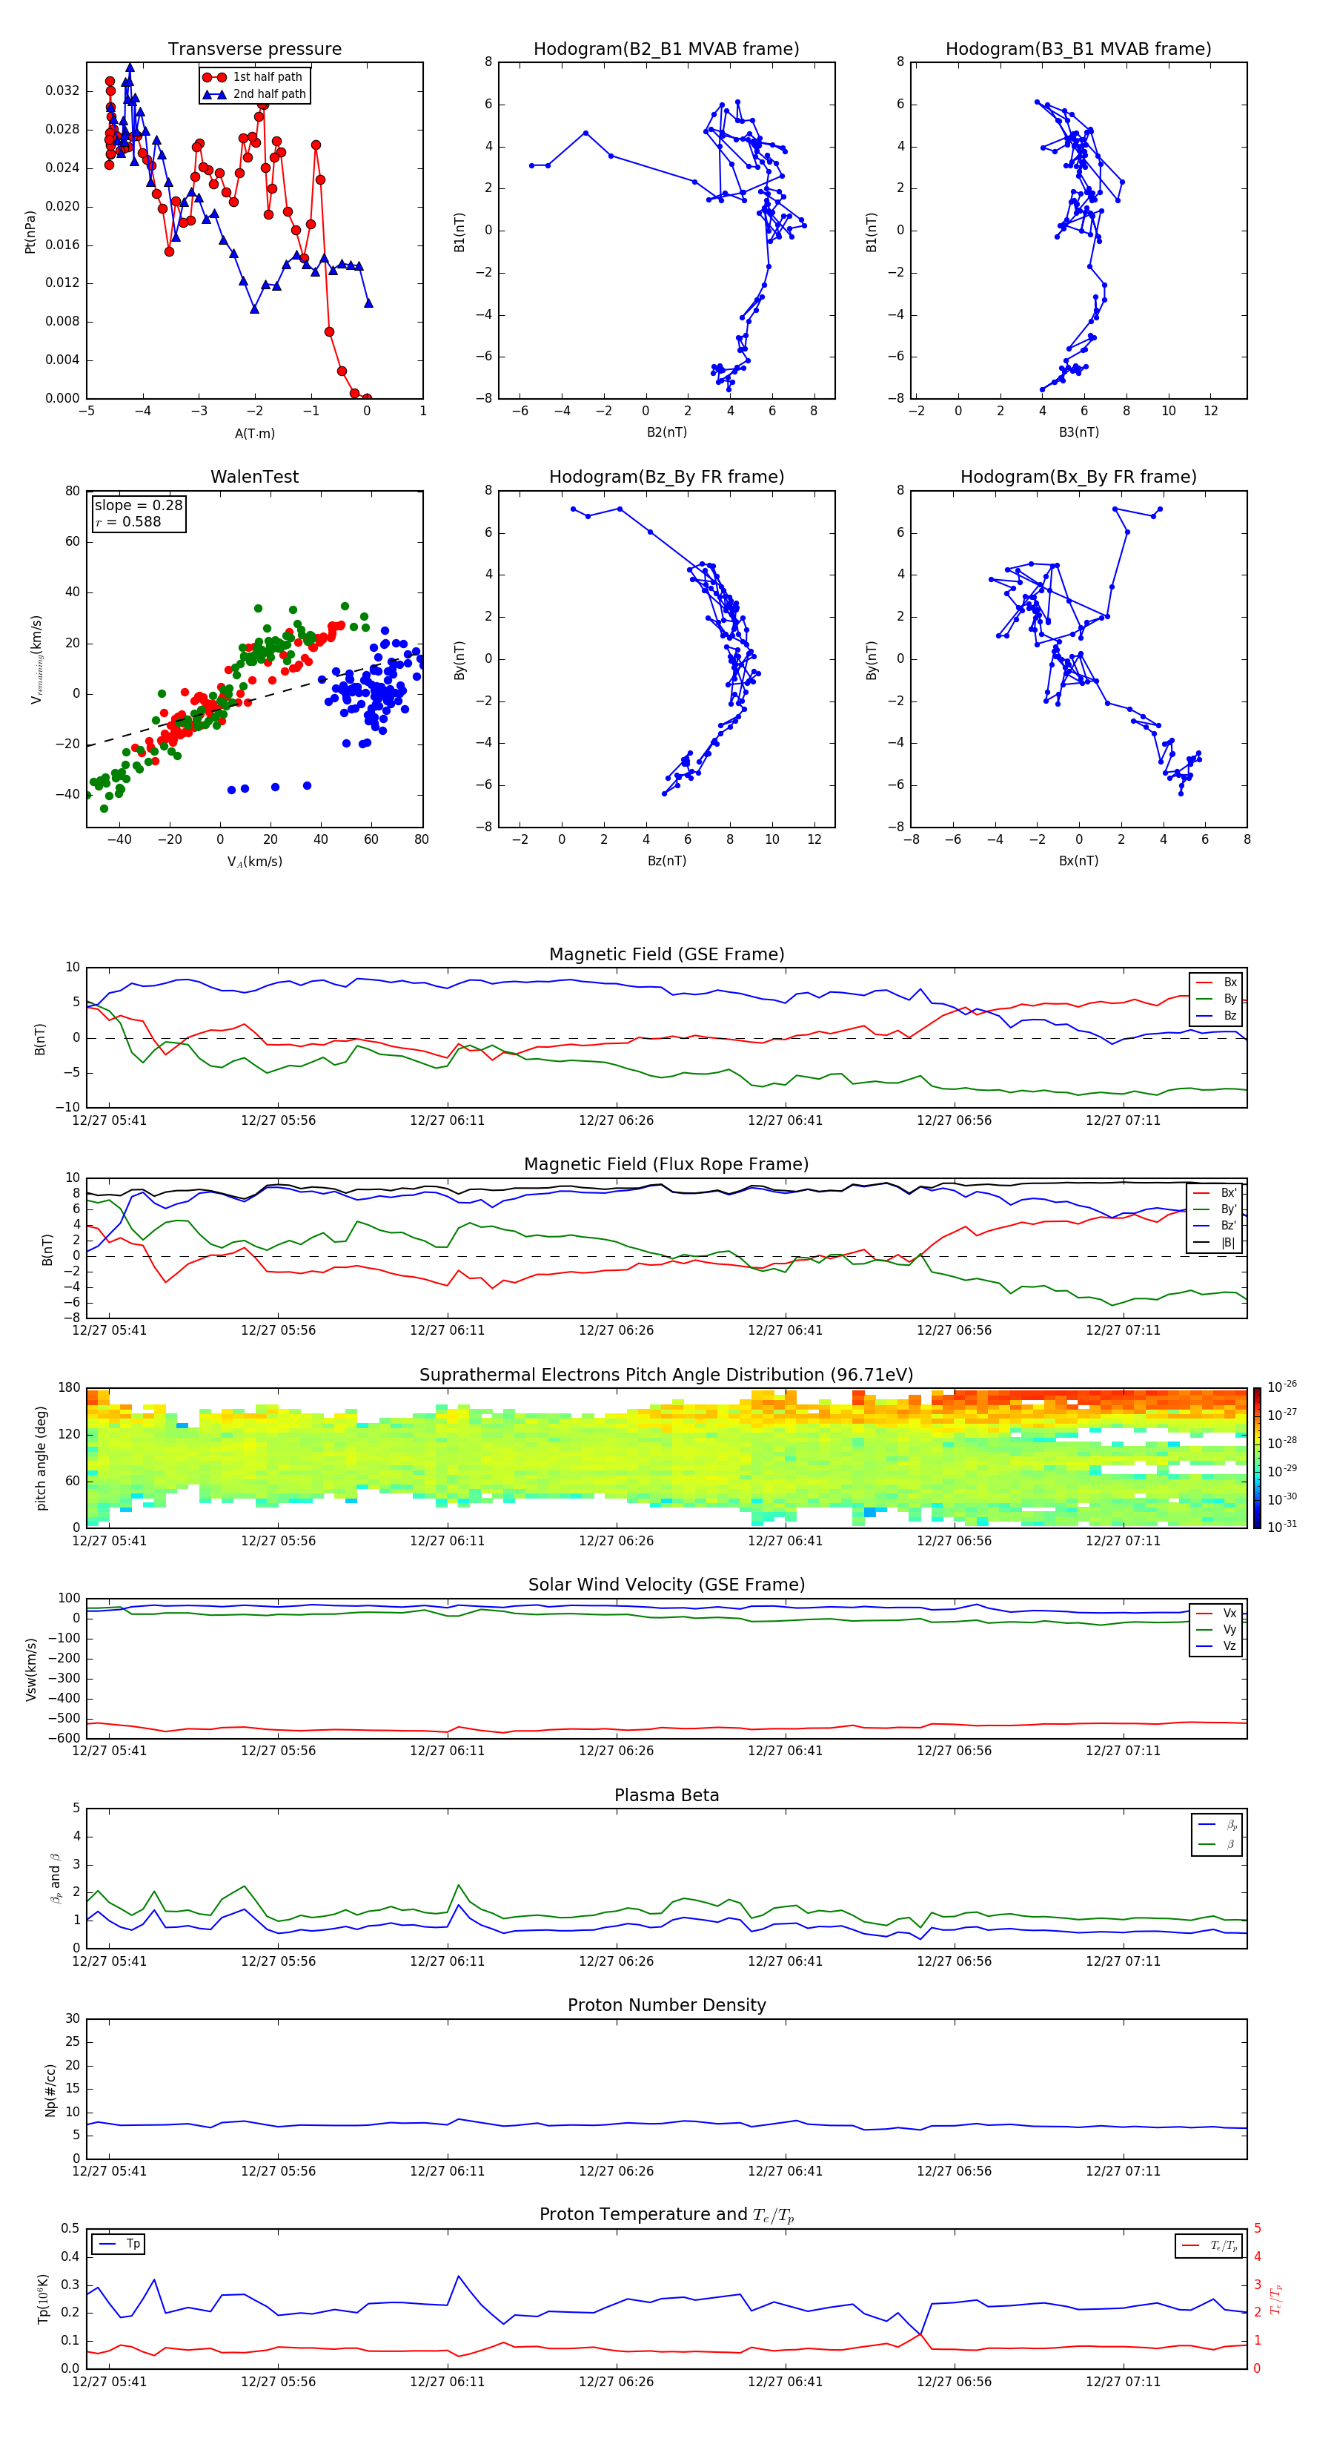Click the "By(nT)" label of Bz_By hodogram
The height and width of the screenshot is (2447, 1334).
pos(459,659)
